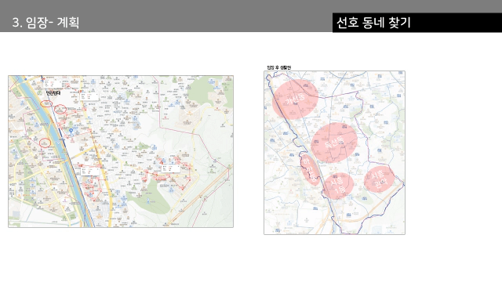Select the slide title "3. 임장- 계획"
502x282 pixels.
click(x=45, y=23)
